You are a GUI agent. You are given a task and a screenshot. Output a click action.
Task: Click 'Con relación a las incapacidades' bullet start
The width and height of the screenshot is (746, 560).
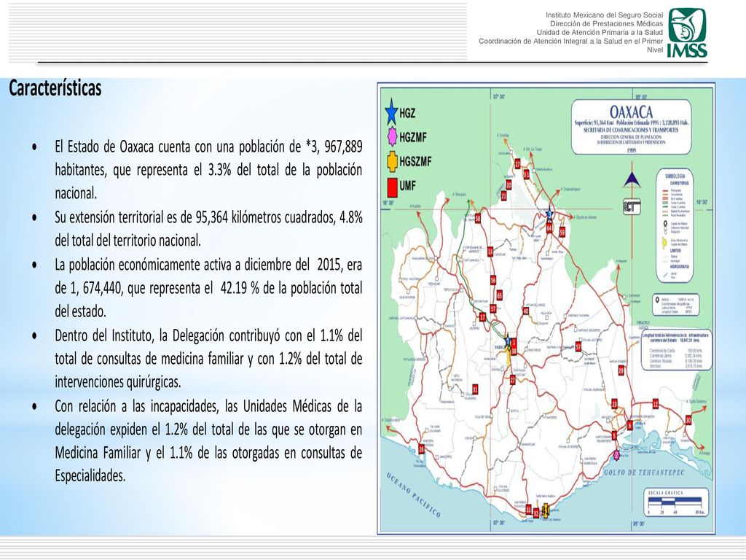tap(136, 406)
